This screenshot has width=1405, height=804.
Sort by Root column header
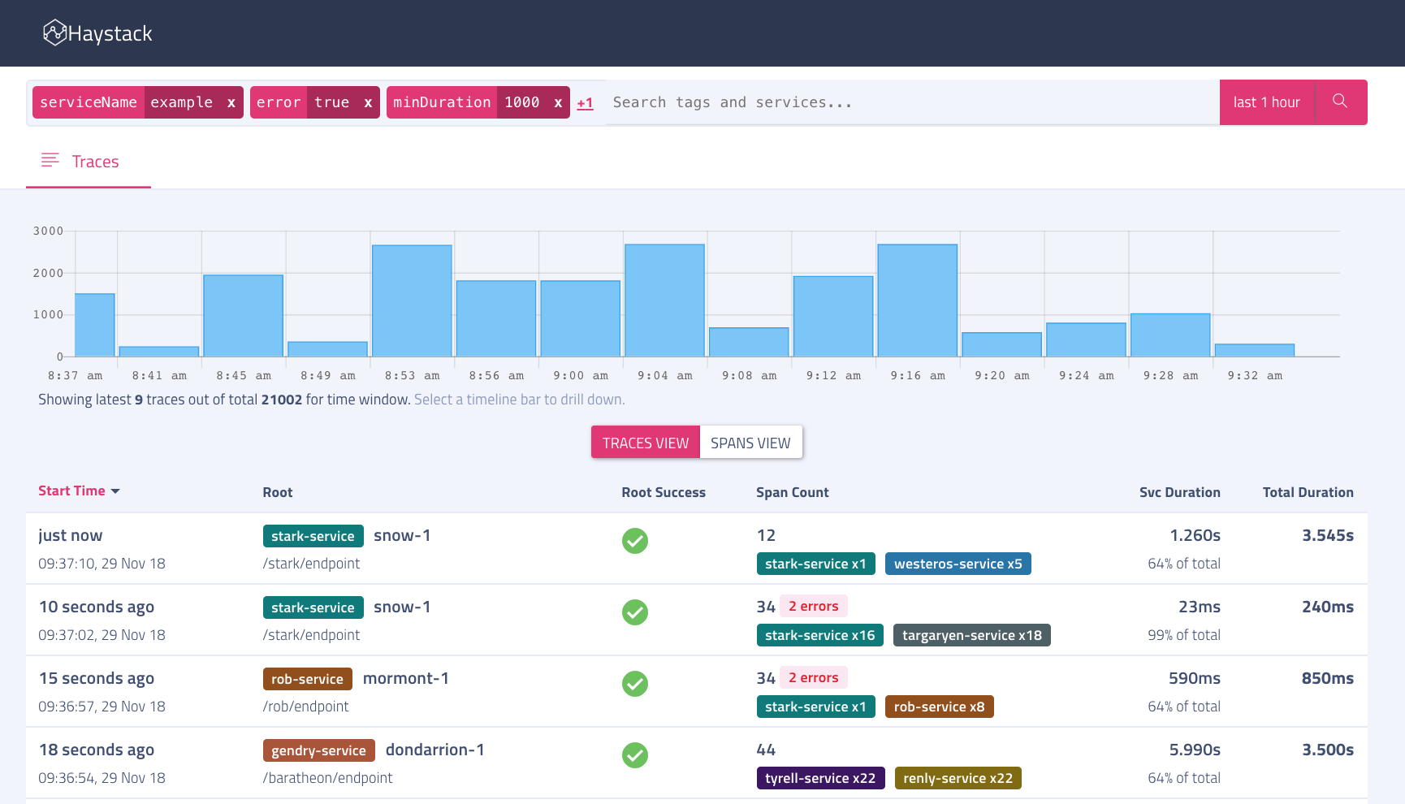coord(278,492)
